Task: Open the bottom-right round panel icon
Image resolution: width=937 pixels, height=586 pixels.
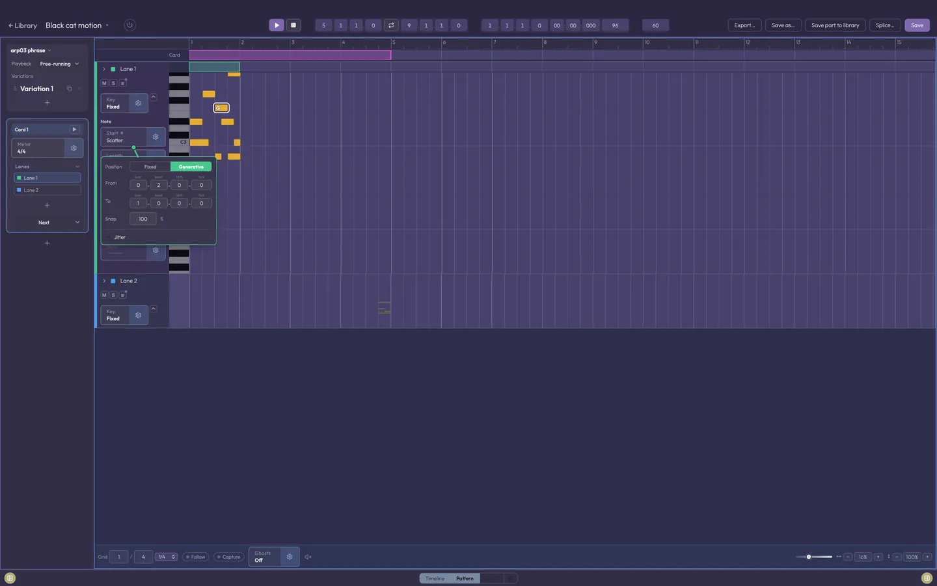Action: [x=927, y=578]
